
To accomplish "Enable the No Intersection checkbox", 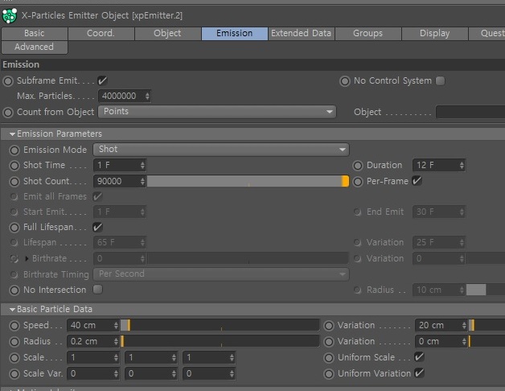I will 97,290.
